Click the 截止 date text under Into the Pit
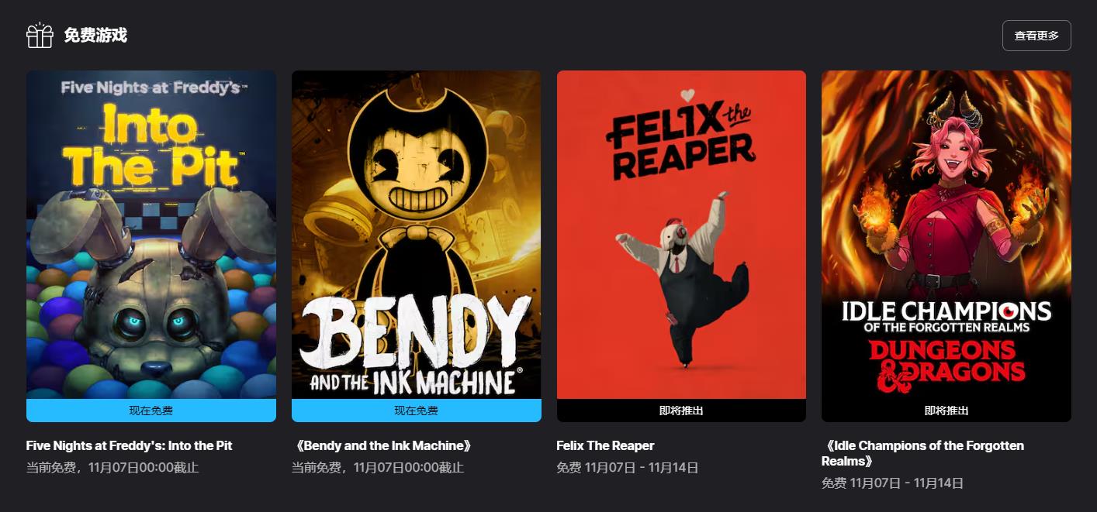Image resolution: width=1097 pixels, height=512 pixels. pos(112,468)
